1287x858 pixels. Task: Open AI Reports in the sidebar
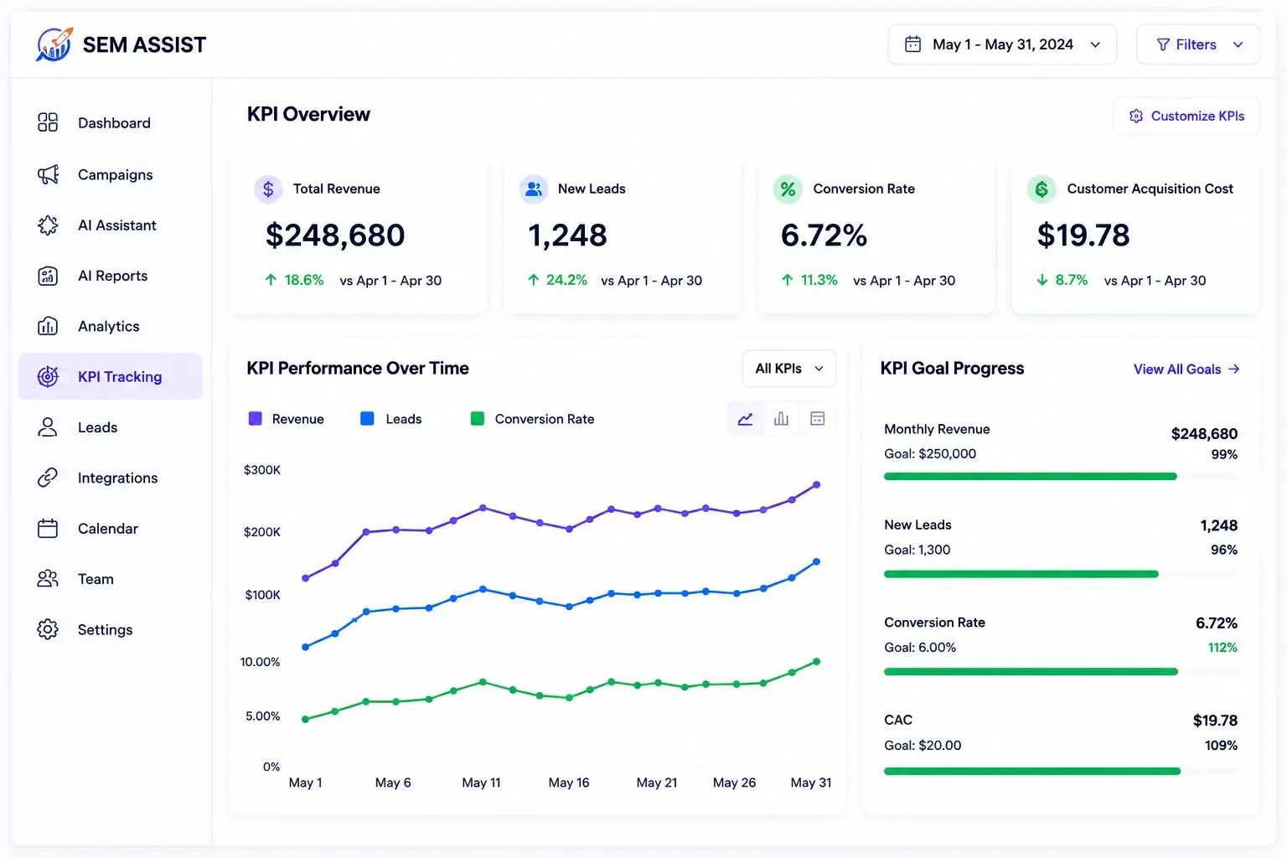[111, 276]
